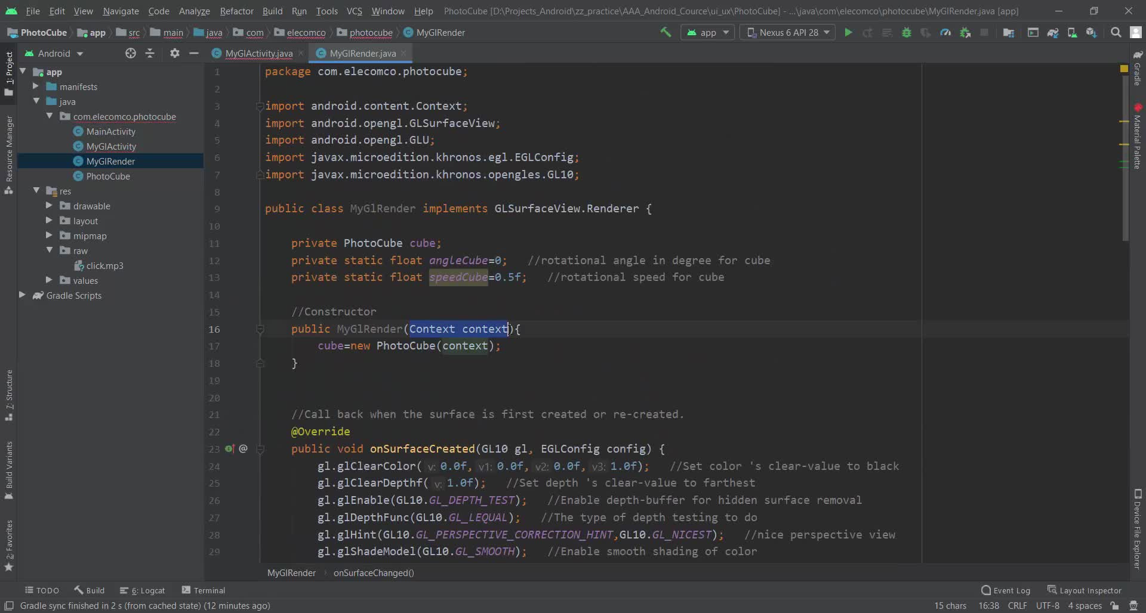The width and height of the screenshot is (1146, 613).
Task: Open the Refactor menu
Action: [236, 11]
